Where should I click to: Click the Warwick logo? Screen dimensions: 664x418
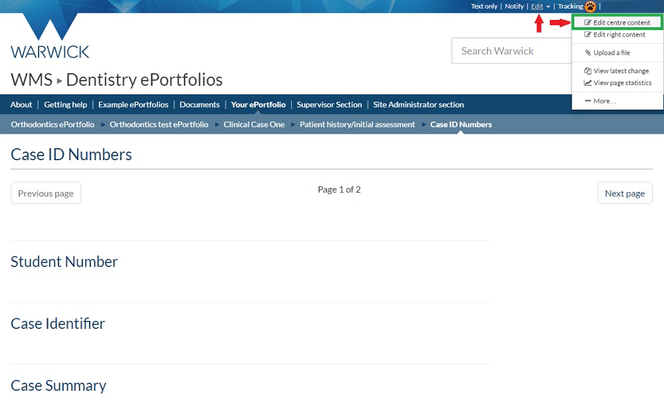click(x=50, y=37)
